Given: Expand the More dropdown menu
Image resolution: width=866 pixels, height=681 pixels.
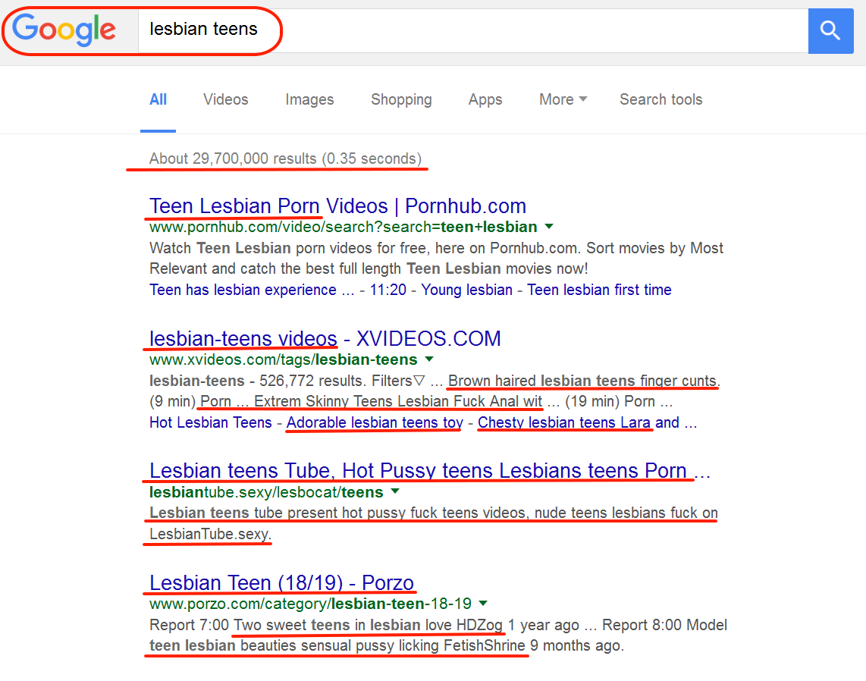Looking at the screenshot, I should point(563,99).
